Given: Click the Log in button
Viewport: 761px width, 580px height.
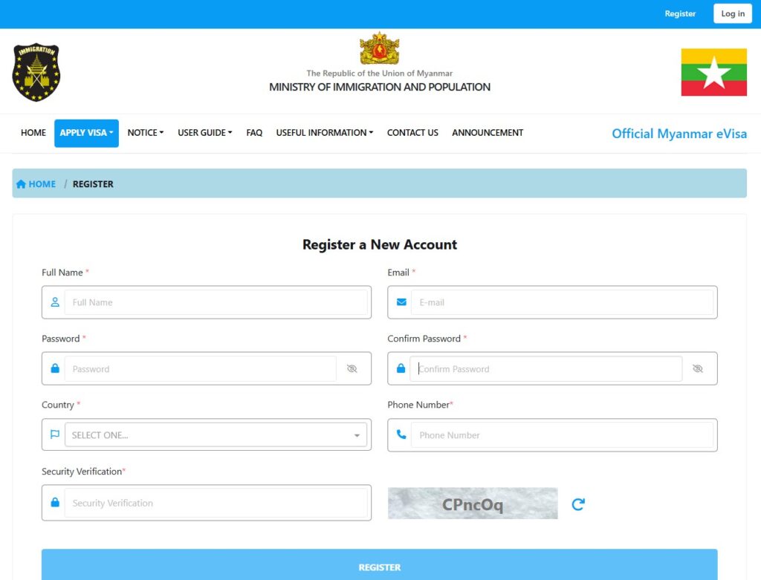Looking at the screenshot, I should click(732, 13).
